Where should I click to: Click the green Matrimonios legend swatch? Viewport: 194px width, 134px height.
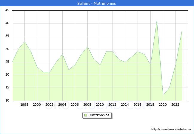tap(86, 115)
